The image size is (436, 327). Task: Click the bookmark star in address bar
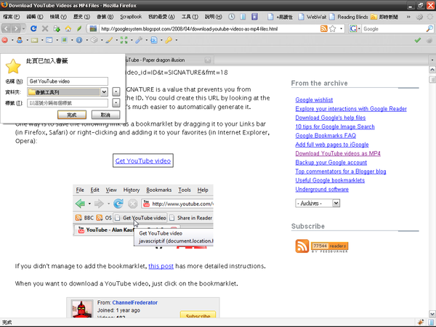[333, 28]
